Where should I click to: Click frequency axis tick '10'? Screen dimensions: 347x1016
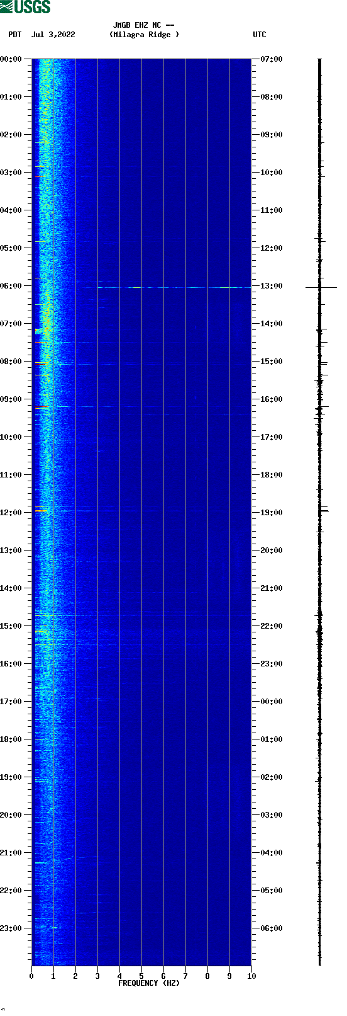251,976
